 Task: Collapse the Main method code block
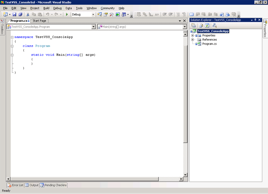pos(12,55)
